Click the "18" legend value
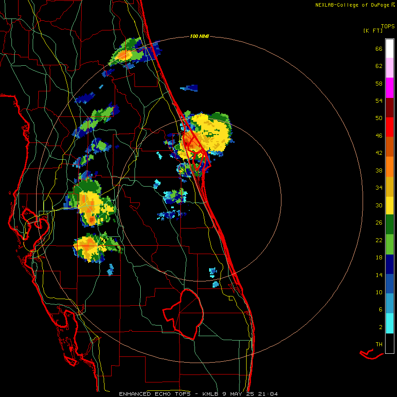 pyautogui.click(x=379, y=258)
